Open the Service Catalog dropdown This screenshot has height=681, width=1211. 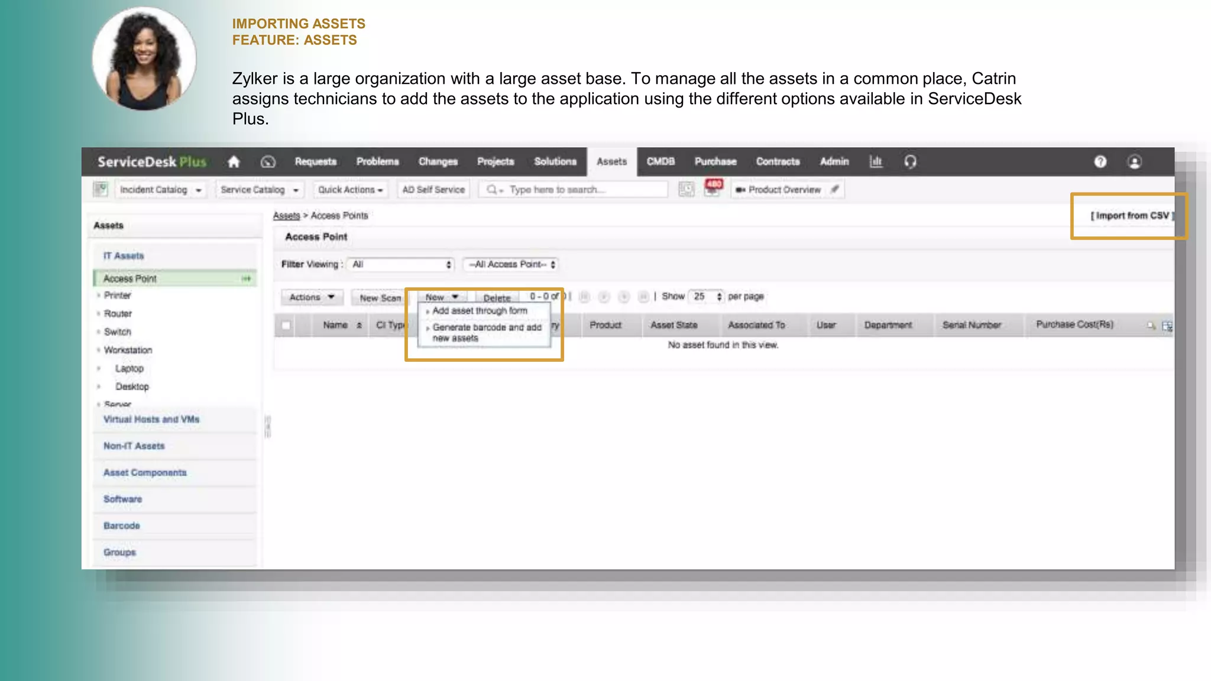[x=260, y=189]
